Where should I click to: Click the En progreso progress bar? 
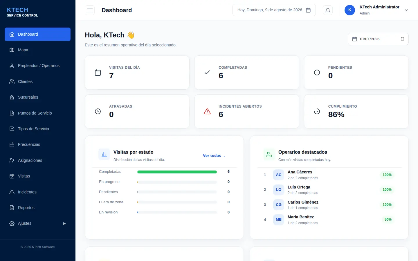pyautogui.click(x=177, y=182)
